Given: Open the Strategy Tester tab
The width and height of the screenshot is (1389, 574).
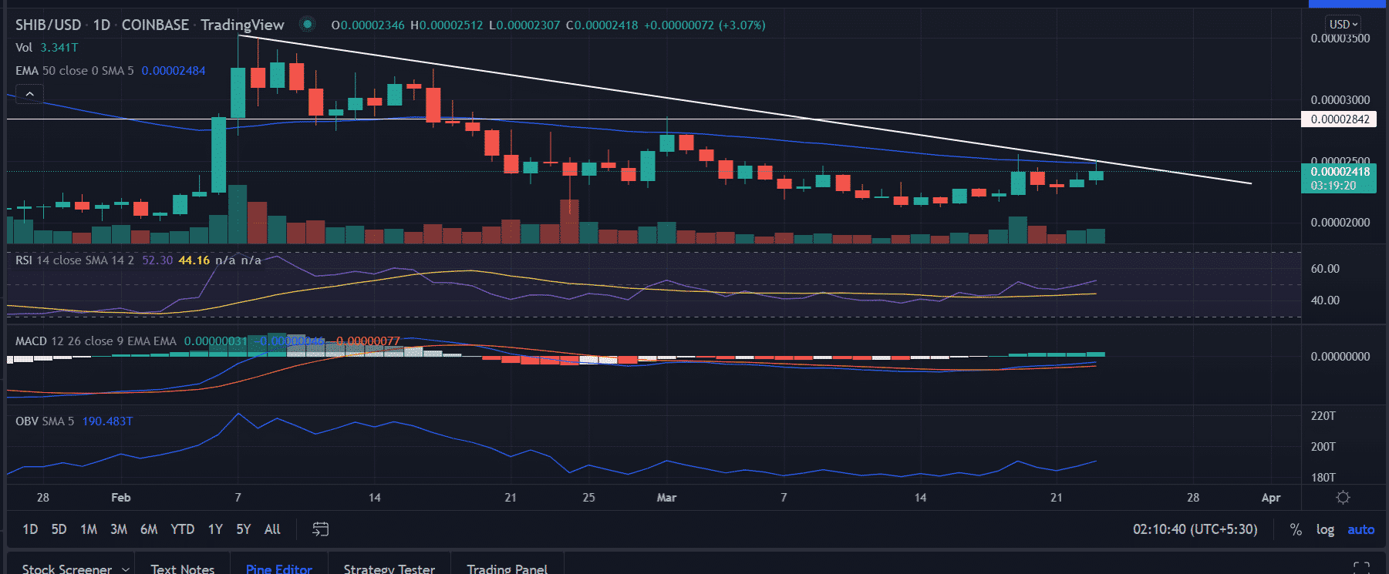Looking at the screenshot, I should pyautogui.click(x=389, y=569).
